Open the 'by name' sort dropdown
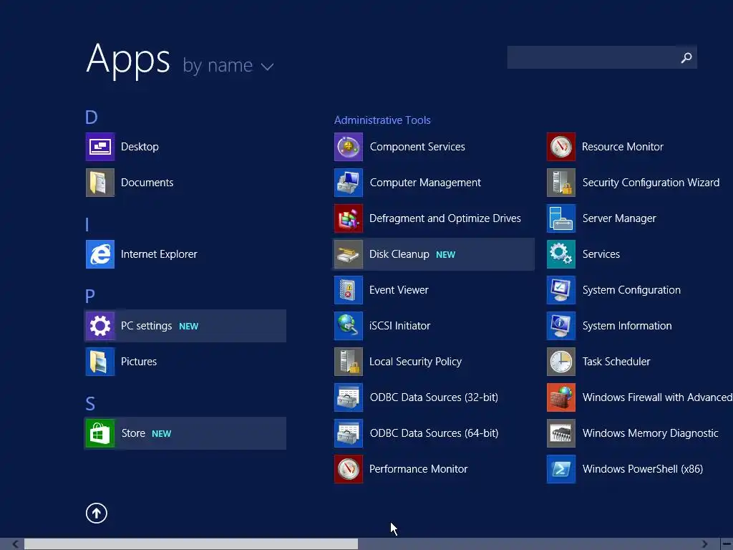The height and width of the screenshot is (550, 733). tap(228, 66)
